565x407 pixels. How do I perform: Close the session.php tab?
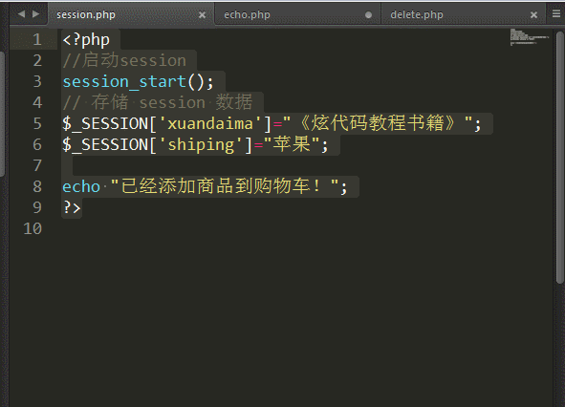click(x=202, y=14)
